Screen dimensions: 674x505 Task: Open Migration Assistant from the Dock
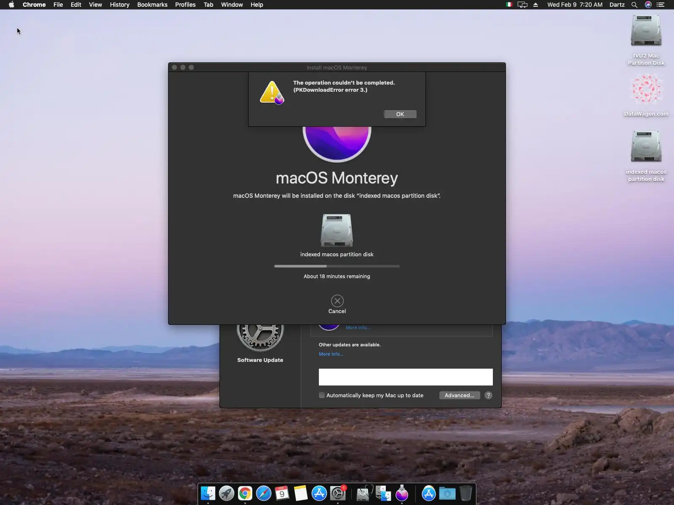382,493
